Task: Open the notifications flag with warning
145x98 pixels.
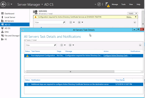Action: [x=108, y=5]
